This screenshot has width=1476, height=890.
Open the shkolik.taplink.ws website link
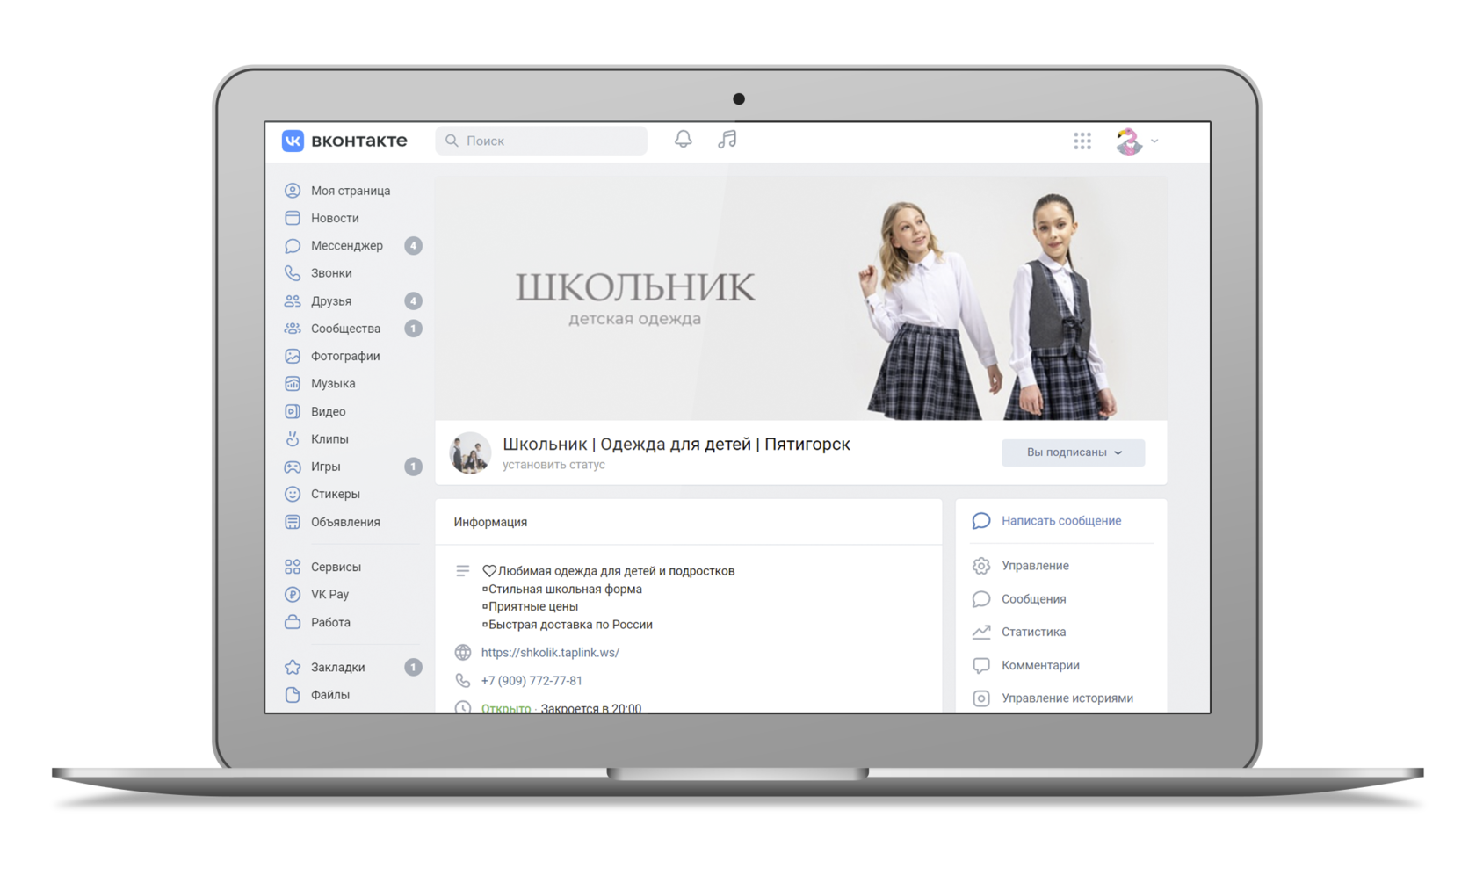(x=550, y=653)
